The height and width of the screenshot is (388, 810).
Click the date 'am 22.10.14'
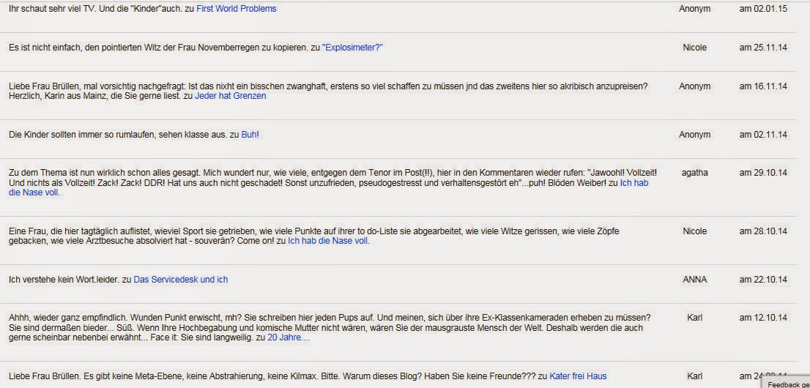763,280
